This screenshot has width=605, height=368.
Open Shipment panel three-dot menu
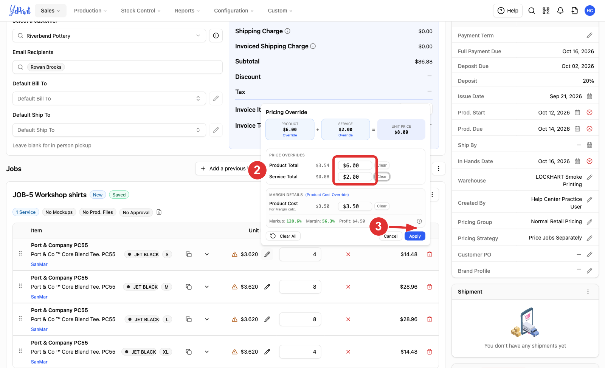(x=588, y=292)
